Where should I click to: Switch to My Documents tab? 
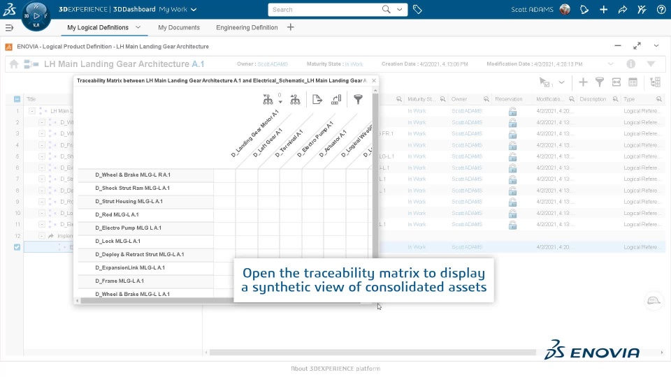click(x=179, y=27)
